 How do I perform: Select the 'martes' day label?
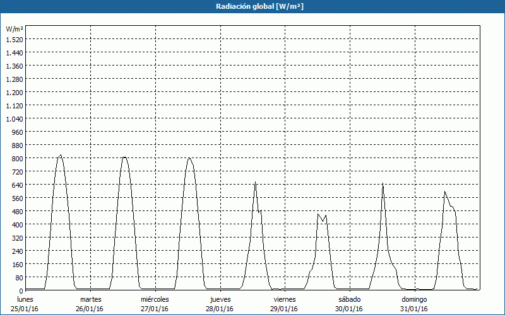[x=90, y=299]
